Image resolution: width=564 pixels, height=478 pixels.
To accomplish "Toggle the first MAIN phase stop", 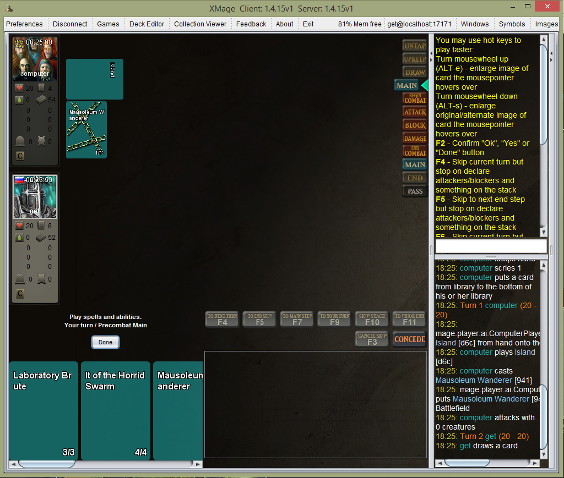I will click(x=407, y=85).
